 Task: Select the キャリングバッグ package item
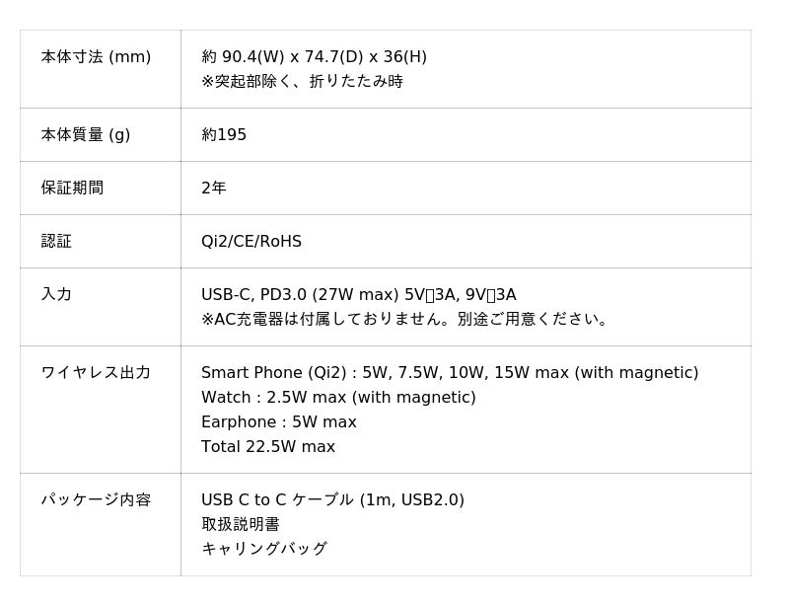click(263, 549)
